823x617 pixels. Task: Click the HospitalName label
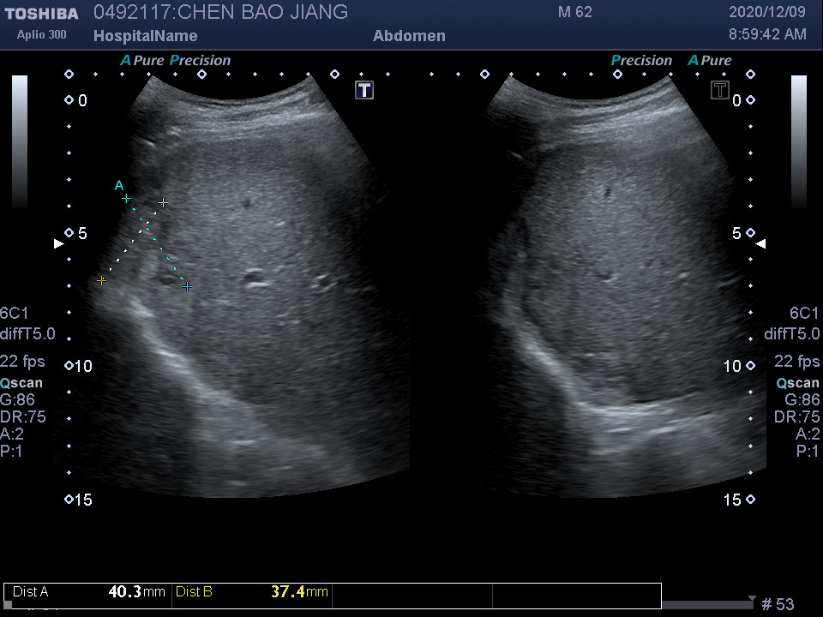[145, 36]
